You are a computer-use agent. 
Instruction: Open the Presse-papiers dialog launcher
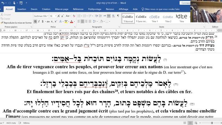[31, 27]
